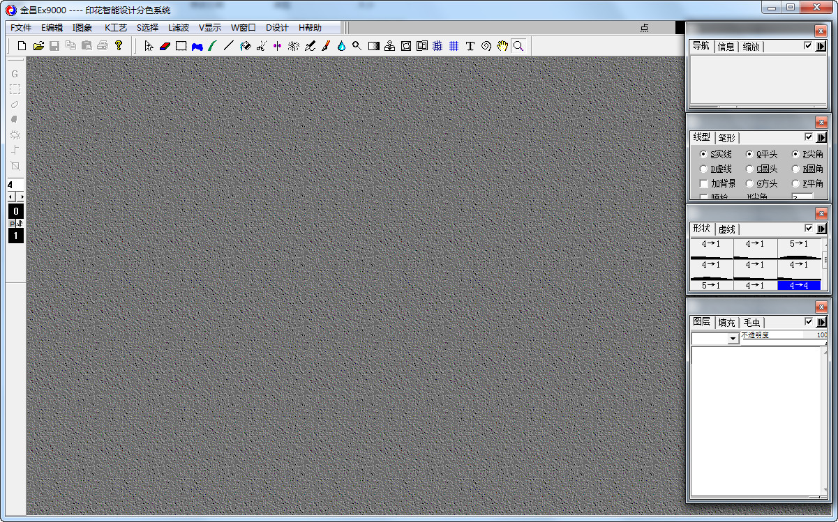Select the straight Line tool
Image resolution: width=838 pixels, height=522 pixels.
pyautogui.click(x=228, y=46)
